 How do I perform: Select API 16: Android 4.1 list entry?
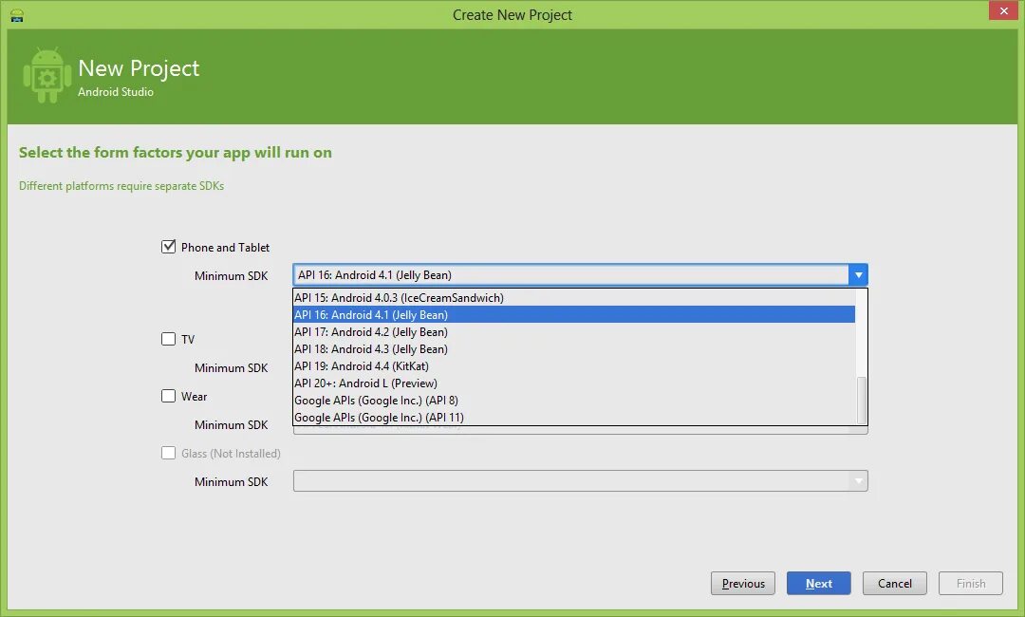574,314
